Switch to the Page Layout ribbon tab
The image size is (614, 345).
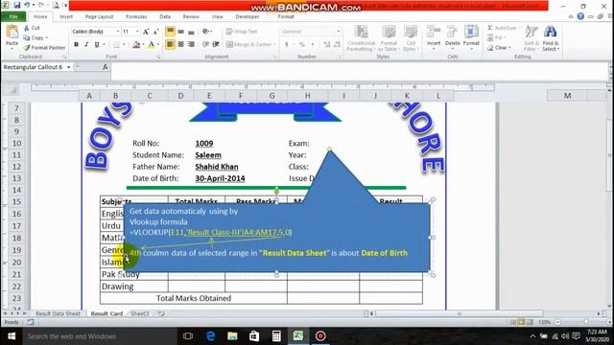99,17
